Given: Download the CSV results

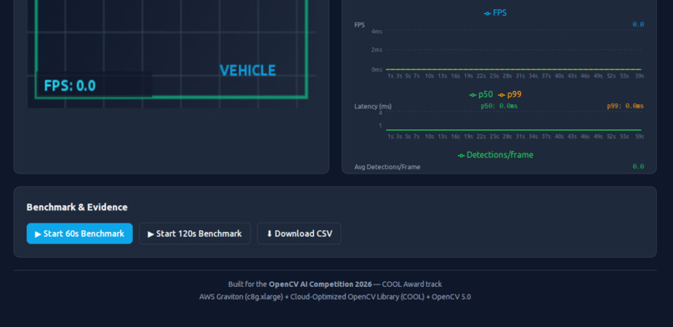Looking at the screenshot, I should pyautogui.click(x=299, y=234).
